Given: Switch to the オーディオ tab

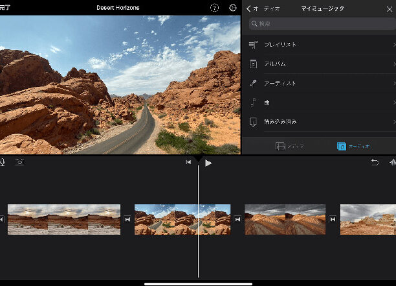Looking at the screenshot, I should click(x=353, y=146).
